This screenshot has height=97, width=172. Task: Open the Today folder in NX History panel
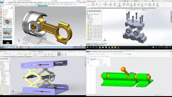(4, 16)
